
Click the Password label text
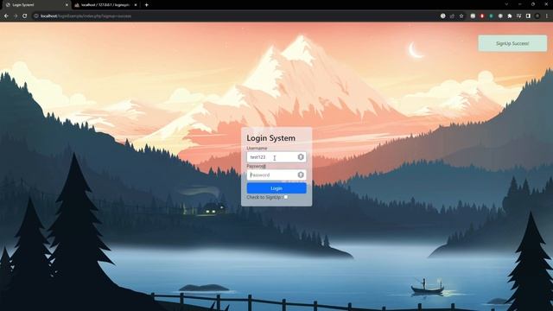click(x=256, y=166)
